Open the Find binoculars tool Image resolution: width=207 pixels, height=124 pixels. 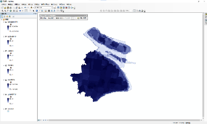click(49, 11)
